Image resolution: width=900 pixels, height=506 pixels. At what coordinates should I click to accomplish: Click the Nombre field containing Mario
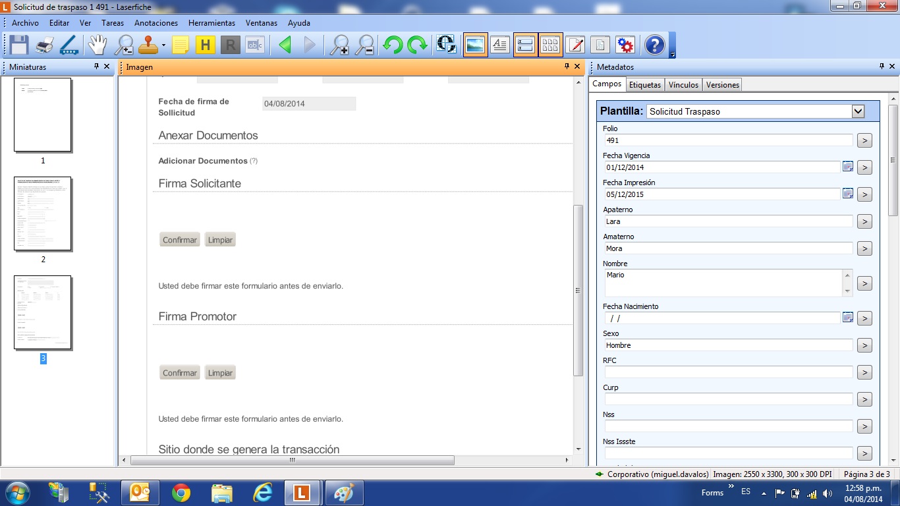[x=729, y=283]
